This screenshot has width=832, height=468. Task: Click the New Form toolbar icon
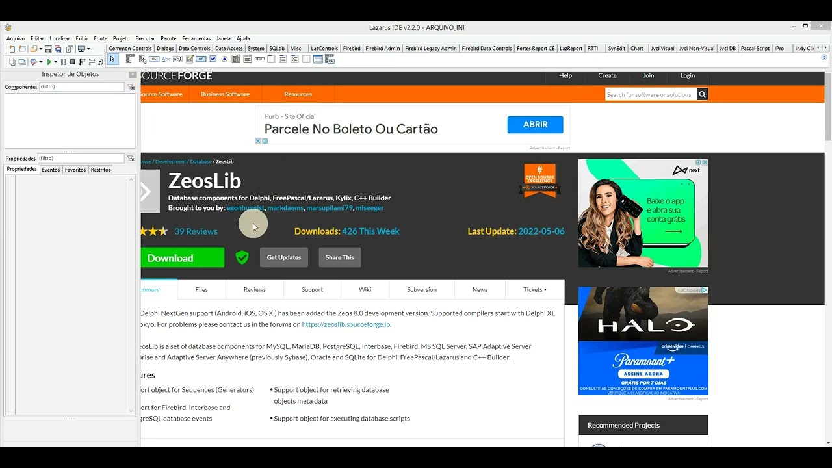tap(22, 49)
